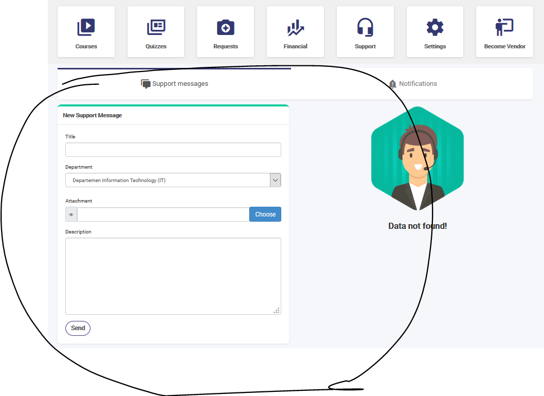Click the Attachment file path field
Viewport: 544px width, 396px height.
click(163, 214)
